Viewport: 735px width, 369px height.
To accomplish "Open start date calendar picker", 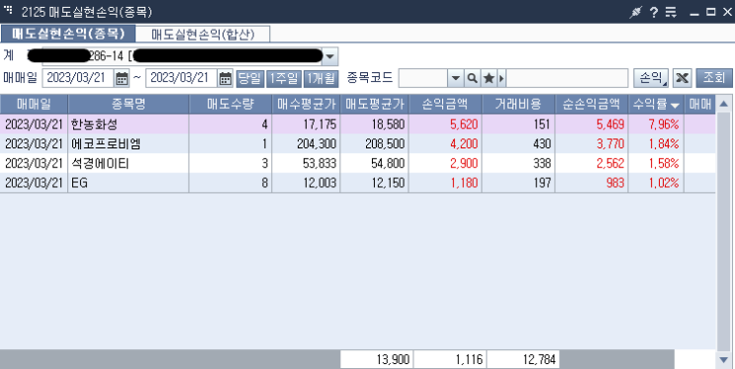I will click(122, 78).
